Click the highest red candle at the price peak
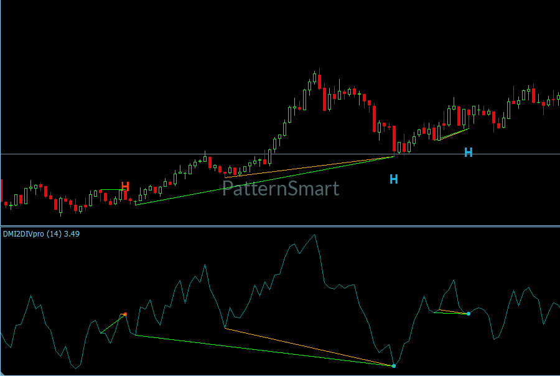 pos(320,82)
